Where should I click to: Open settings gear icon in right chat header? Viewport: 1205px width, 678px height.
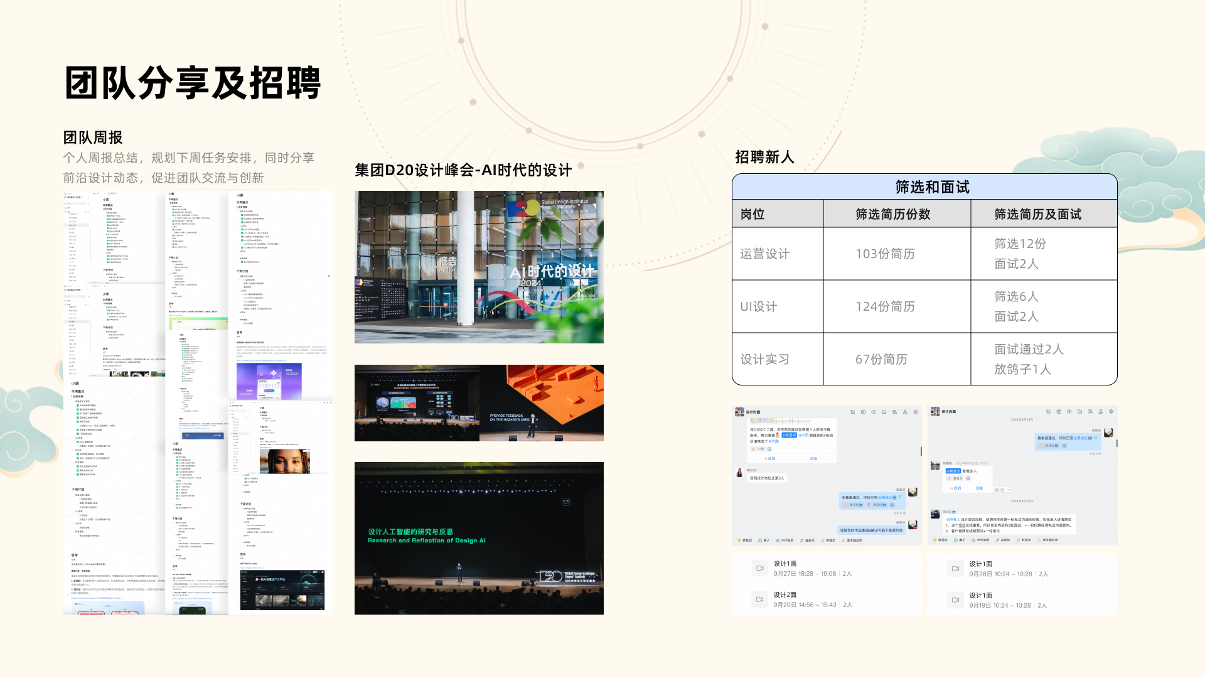pos(1111,411)
